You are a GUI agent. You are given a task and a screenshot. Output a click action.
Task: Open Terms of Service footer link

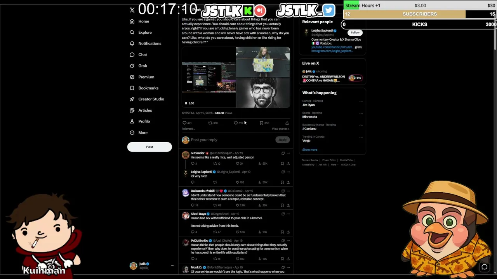(x=310, y=160)
